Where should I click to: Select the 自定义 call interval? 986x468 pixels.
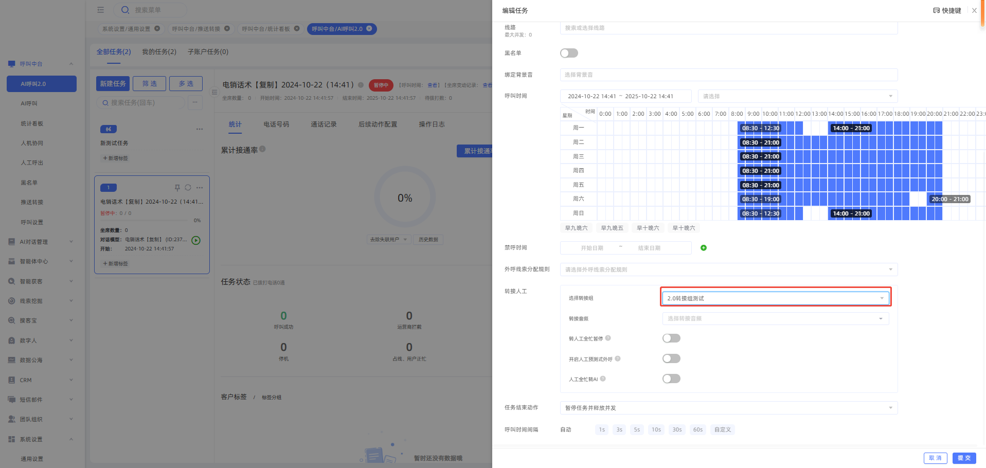coord(722,429)
